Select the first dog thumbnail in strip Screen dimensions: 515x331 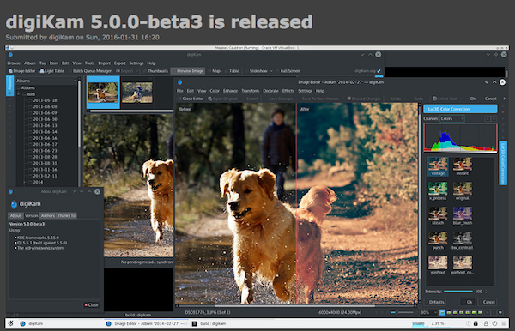[103, 92]
